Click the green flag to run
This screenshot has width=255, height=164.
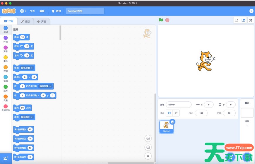point(161,20)
